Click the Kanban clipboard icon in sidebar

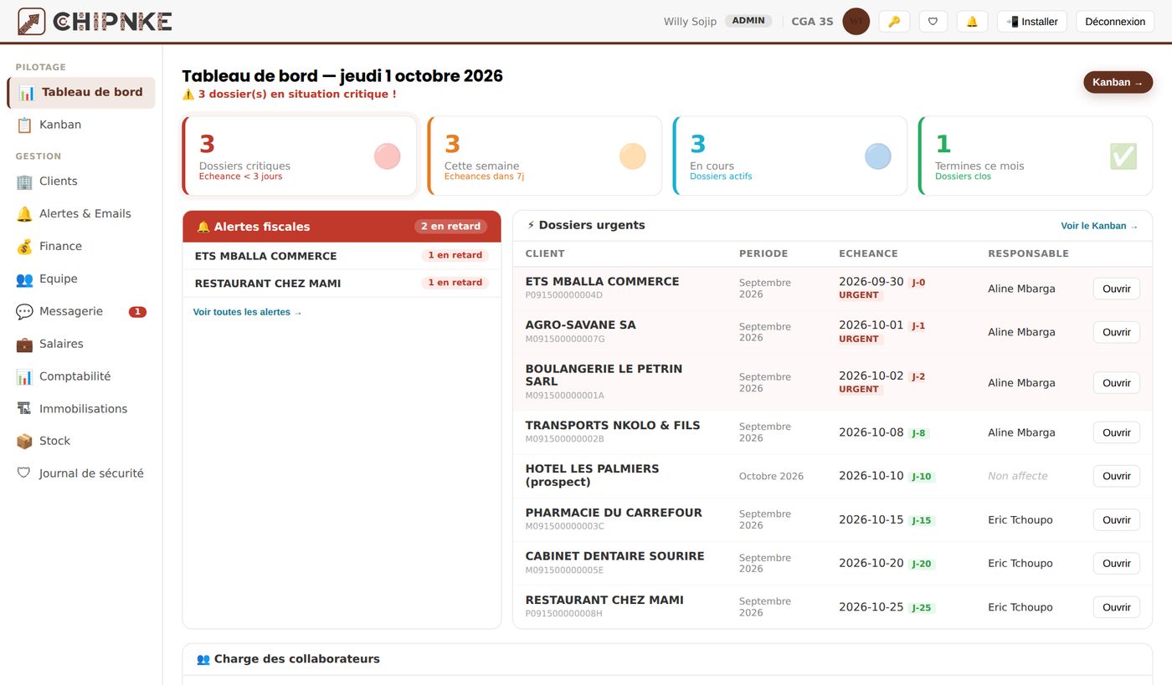24,125
